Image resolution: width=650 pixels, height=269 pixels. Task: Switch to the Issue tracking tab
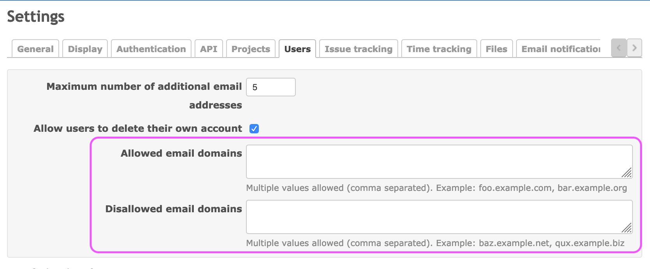[x=358, y=49]
